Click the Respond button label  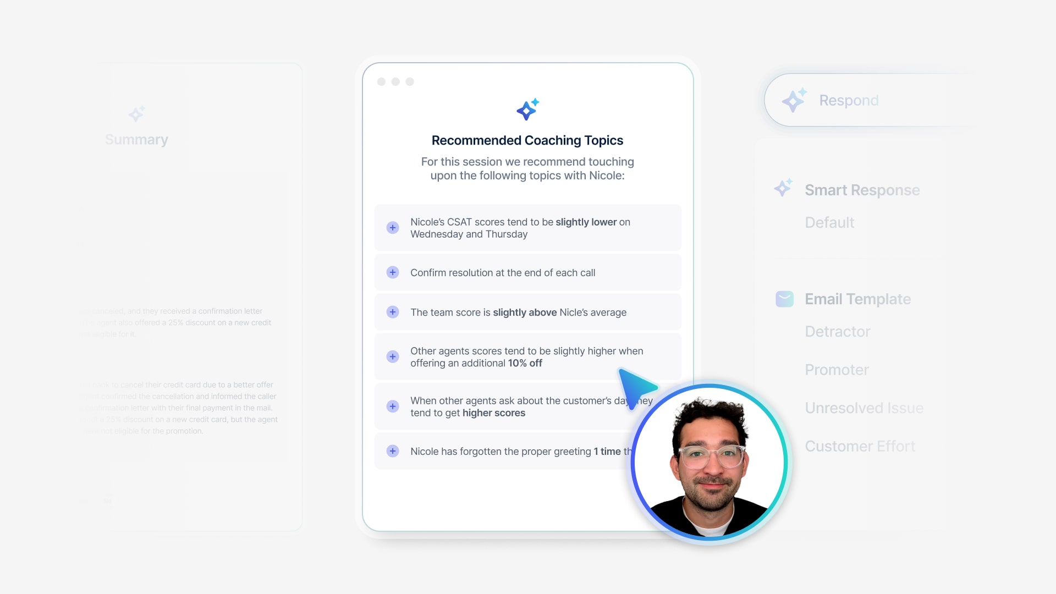click(x=849, y=100)
